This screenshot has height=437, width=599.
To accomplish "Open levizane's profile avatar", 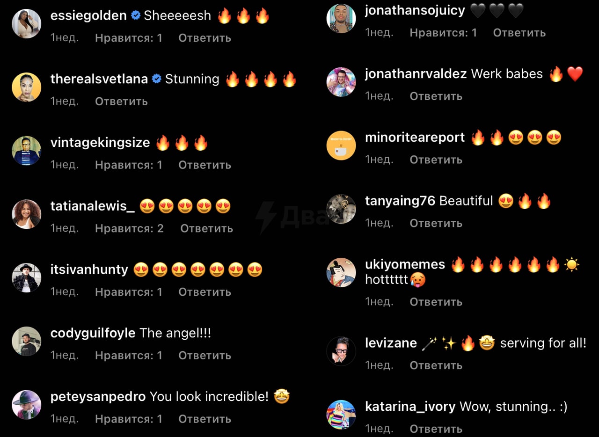I will 341,351.
